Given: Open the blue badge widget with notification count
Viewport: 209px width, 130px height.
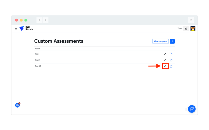Looking at the screenshot, I should tap(17, 105).
